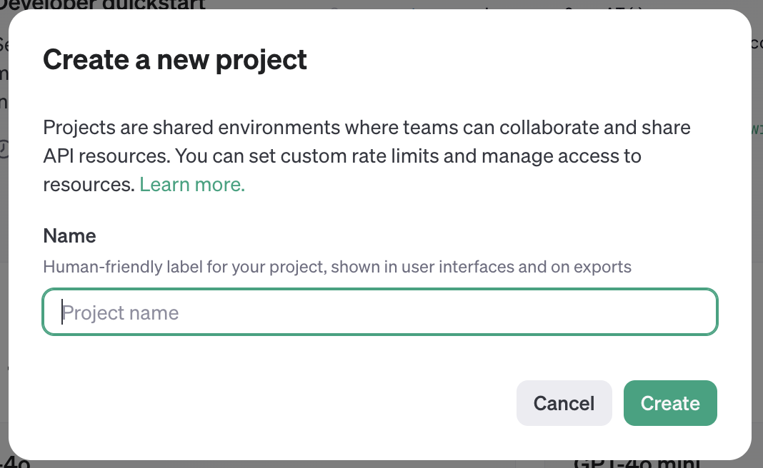763x468 pixels.
Task: Click the Name field label
Action: pyautogui.click(x=69, y=235)
